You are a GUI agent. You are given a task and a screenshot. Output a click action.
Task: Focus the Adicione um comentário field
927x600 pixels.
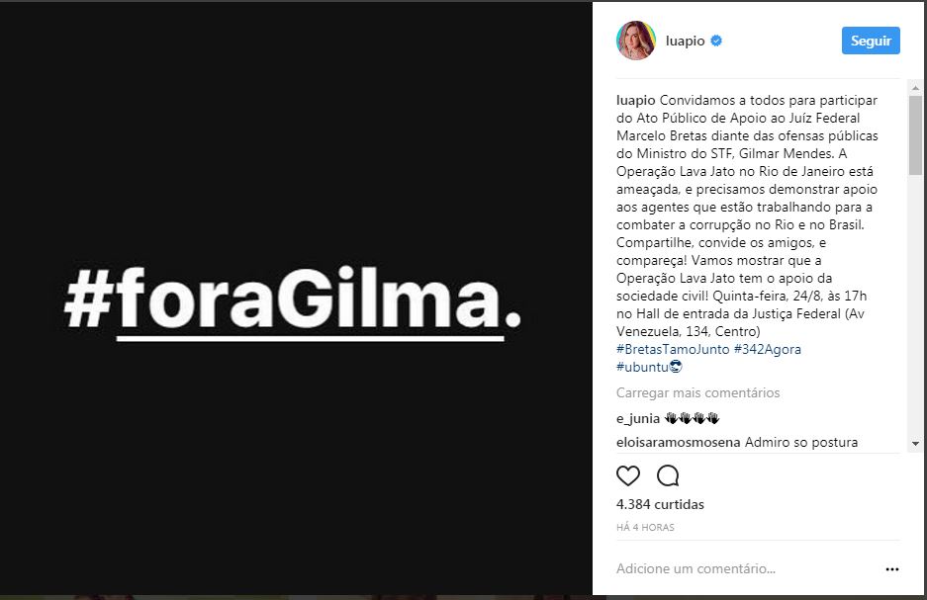click(747, 568)
